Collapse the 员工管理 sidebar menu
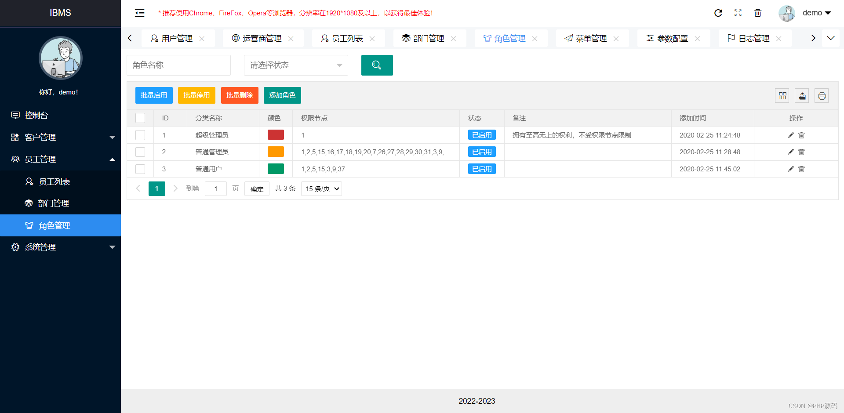The image size is (844, 413). click(60, 159)
